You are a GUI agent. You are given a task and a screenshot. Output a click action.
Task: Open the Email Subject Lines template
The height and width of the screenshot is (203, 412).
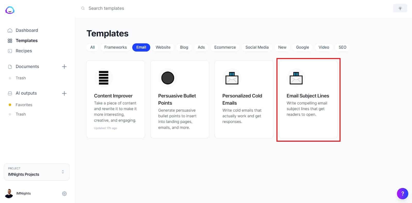tap(308, 99)
